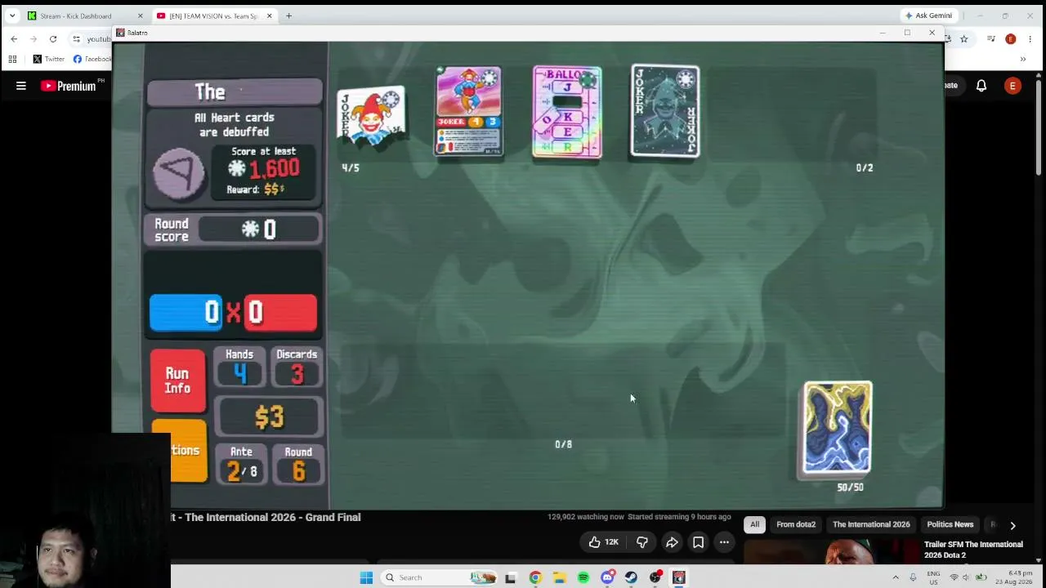The height and width of the screenshot is (588, 1046).
Task: Open the Trailer SFM The International 2026 video
Action: [973, 550]
